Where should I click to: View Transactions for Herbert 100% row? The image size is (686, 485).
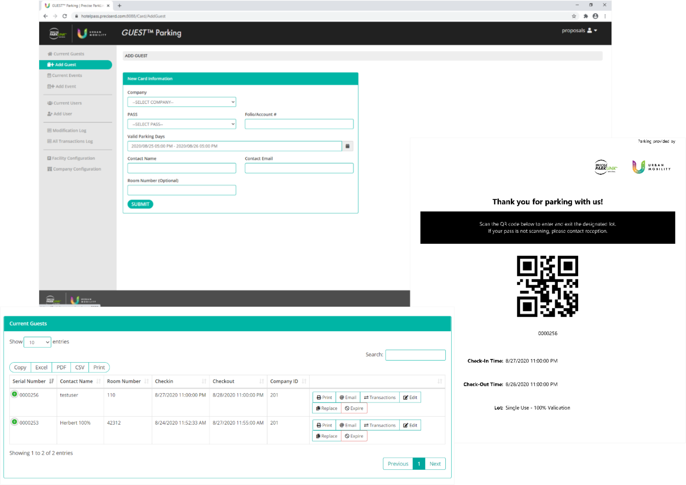pyautogui.click(x=379, y=425)
